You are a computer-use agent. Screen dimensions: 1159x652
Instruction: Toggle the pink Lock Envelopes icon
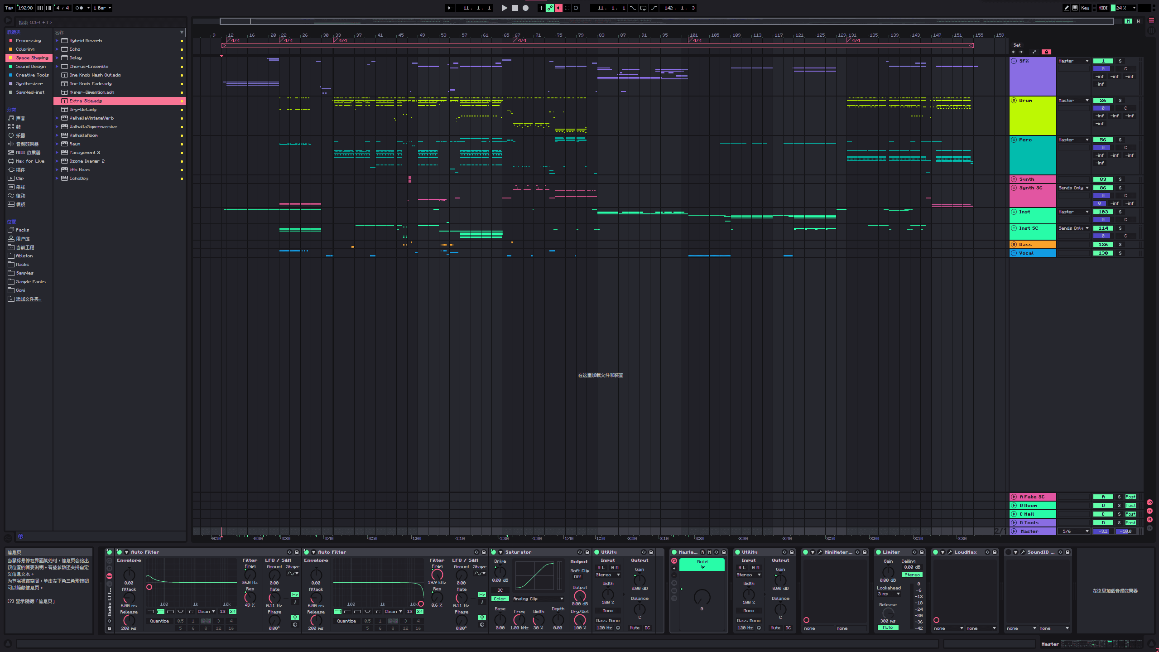pos(1046,52)
